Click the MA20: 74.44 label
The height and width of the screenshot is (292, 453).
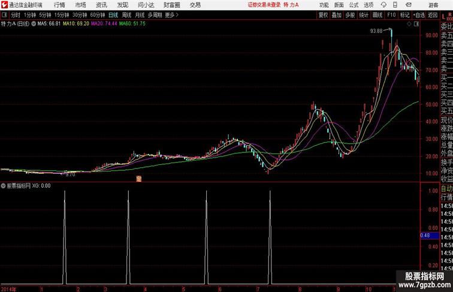104,24
